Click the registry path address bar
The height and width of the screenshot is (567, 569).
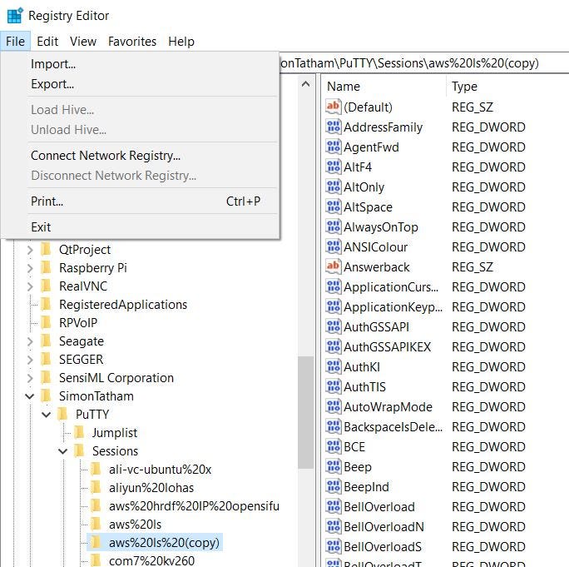pos(424,63)
